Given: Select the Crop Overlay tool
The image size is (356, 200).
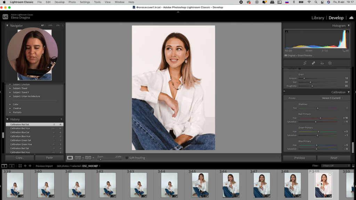Looking at the screenshot, I should point(305,63).
